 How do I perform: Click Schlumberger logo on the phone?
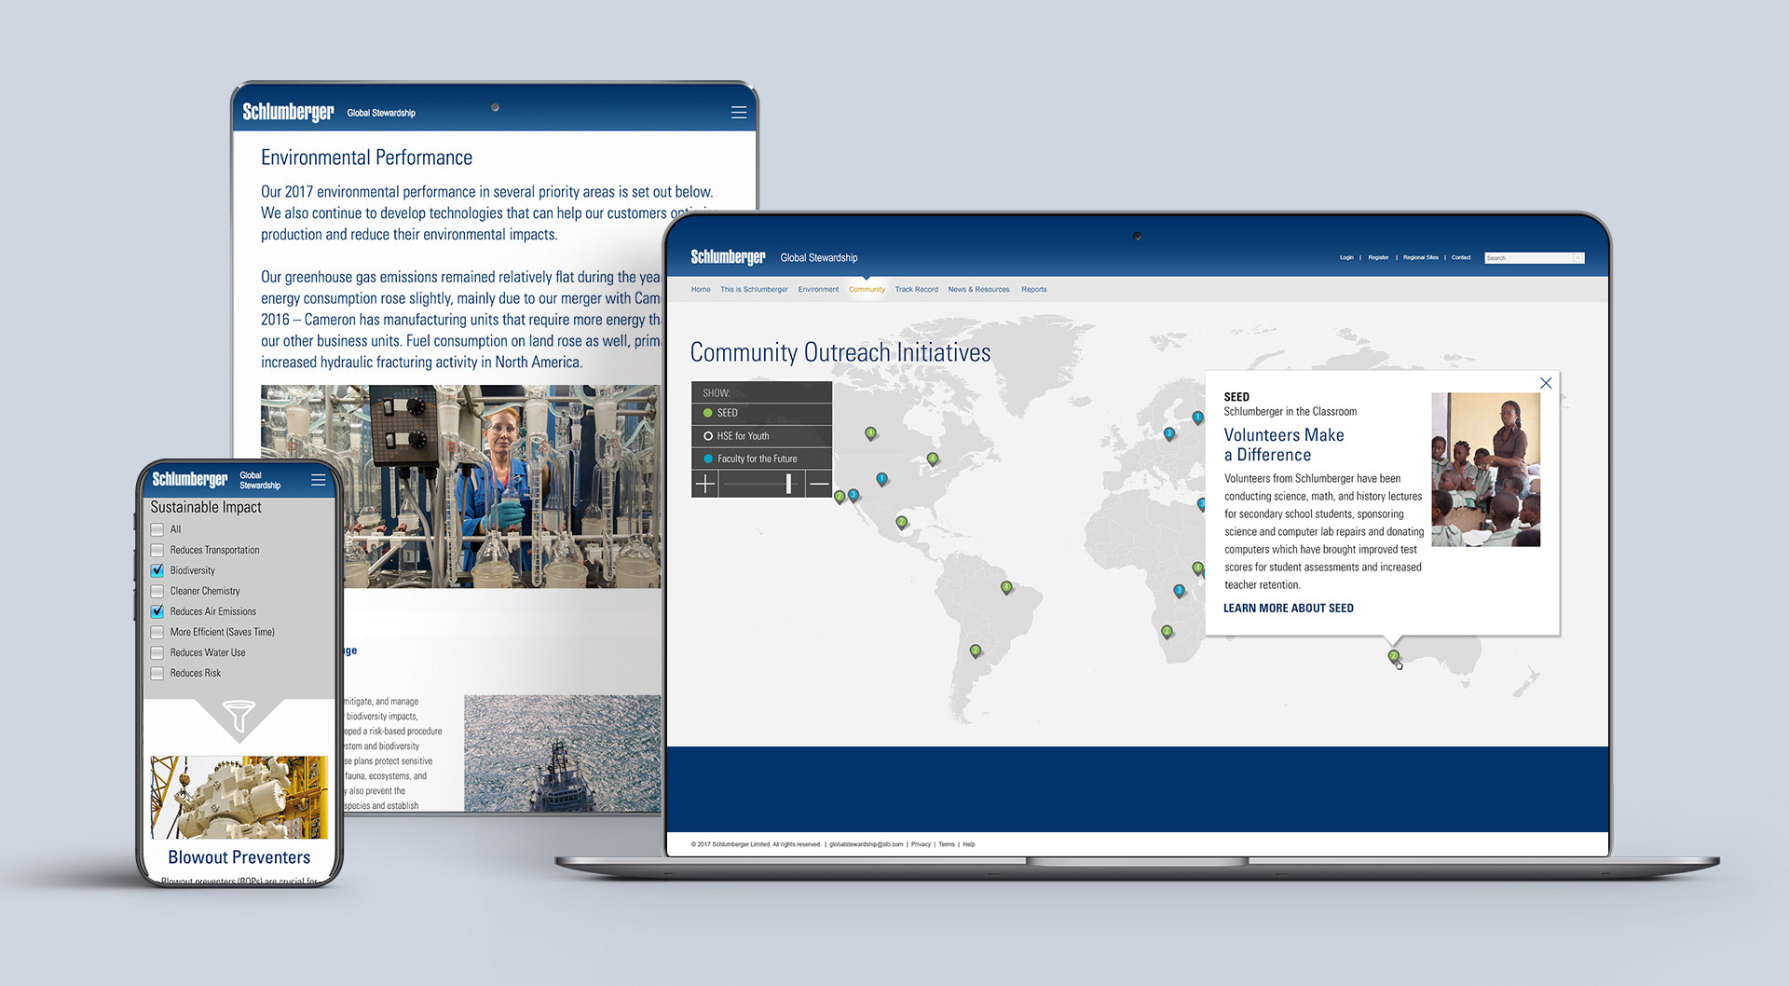[x=190, y=479]
